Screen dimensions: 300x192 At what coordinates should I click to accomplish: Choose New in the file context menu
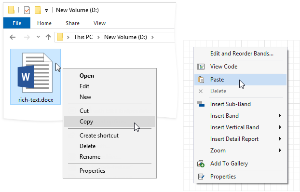click(109, 97)
